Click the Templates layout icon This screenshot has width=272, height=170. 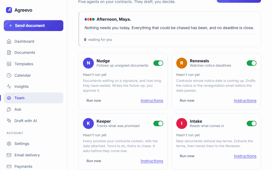9,64
